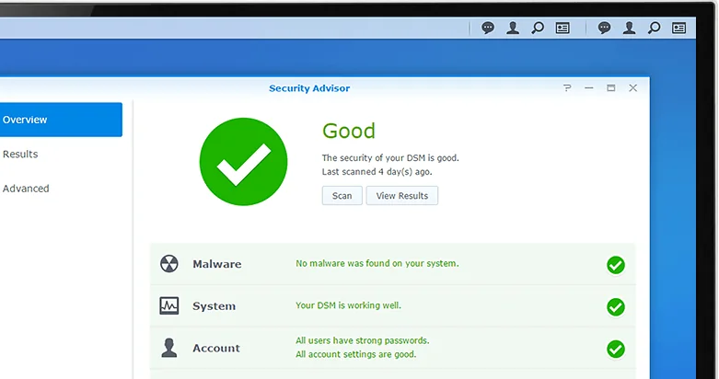Click the Security Advisor window title
The height and width of the screenshot is (379, 719).
(x=309, y=88)
